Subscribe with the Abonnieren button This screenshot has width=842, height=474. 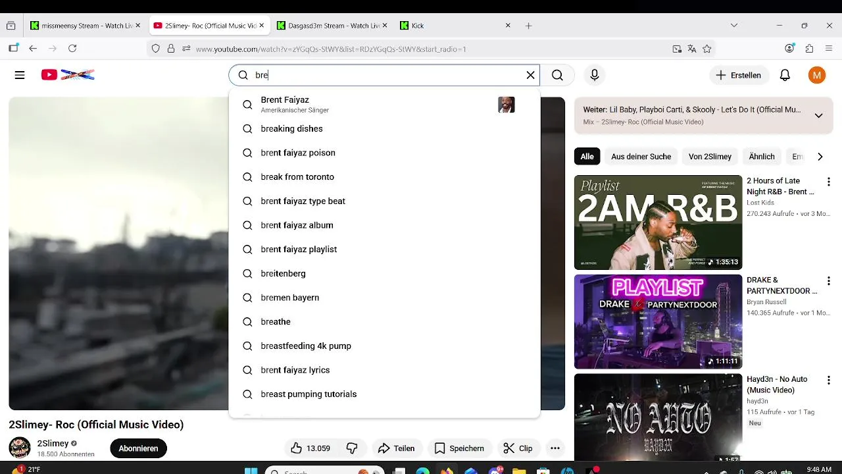click(138, 448)
